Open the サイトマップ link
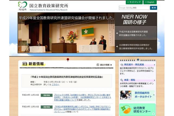The width and height of the screenshot is (174, 116). pos(134,2)
